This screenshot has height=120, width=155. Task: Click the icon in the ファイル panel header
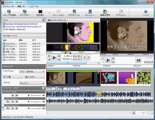[x=44, y=20]
